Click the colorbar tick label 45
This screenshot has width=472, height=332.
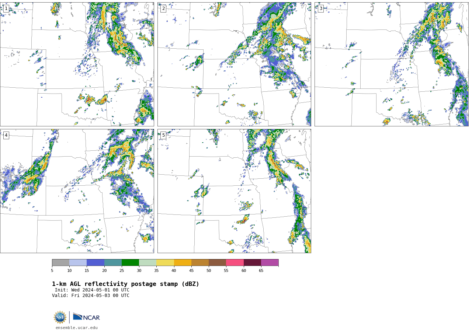click(x=191, y=270)
